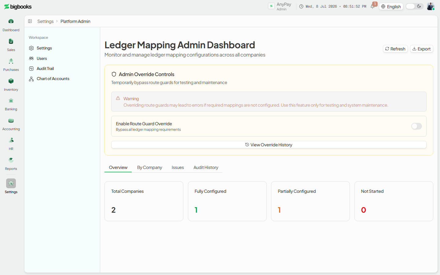Select the Settings module in left rail

coord(11,183)
